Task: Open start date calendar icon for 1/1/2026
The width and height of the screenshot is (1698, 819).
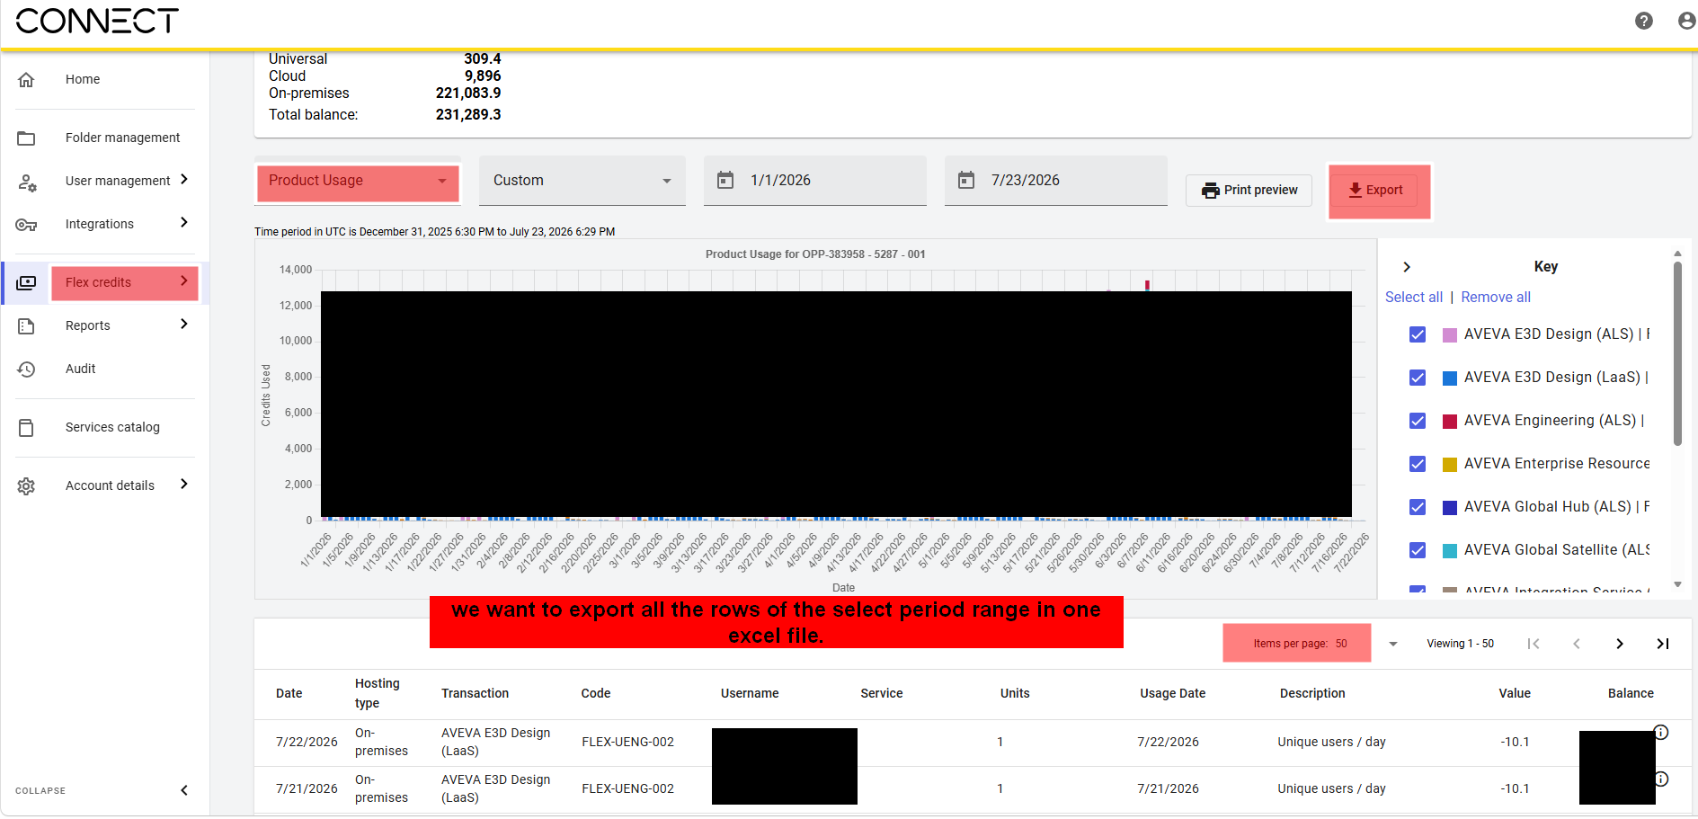Action: (x=725, y=181)
